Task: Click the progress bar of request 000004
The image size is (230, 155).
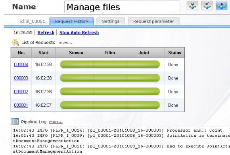Action: click(x=110, y=64)
